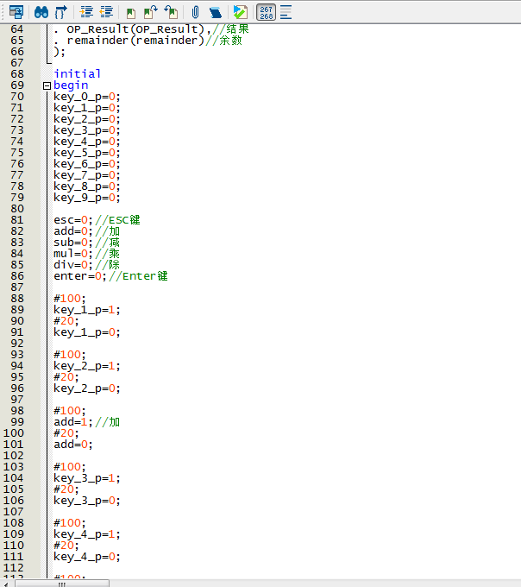Image resolution: width=521 pixels, height=587 pixels.
Task: Click the horizontal scrollbar thumb
Action: click(62, 584)
